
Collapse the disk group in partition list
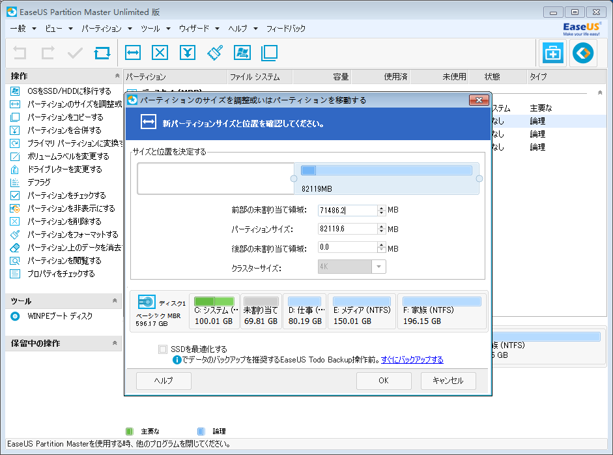click(600, 93)
